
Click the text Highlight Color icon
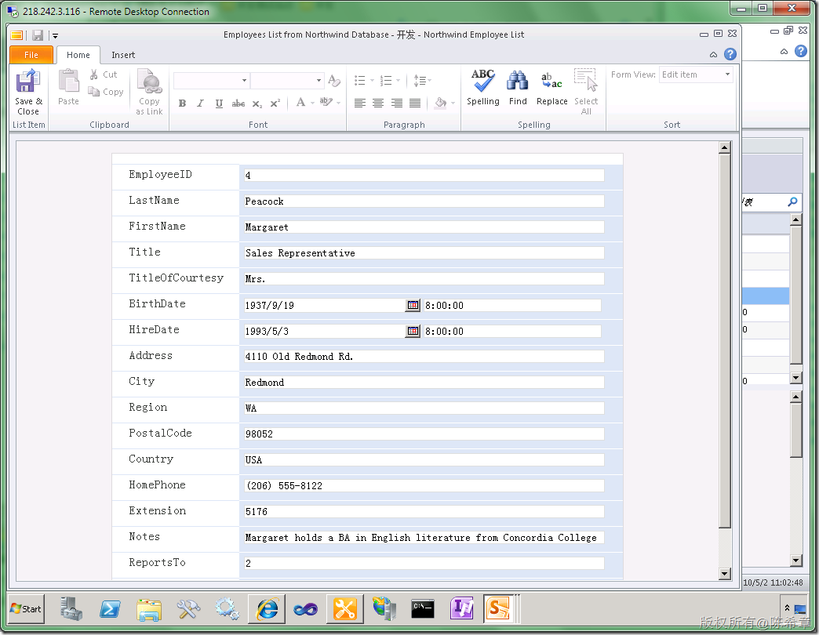(x=326, y=102)
